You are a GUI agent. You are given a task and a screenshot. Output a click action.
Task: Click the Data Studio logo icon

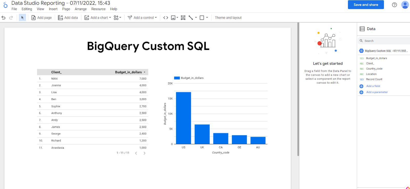5,5
